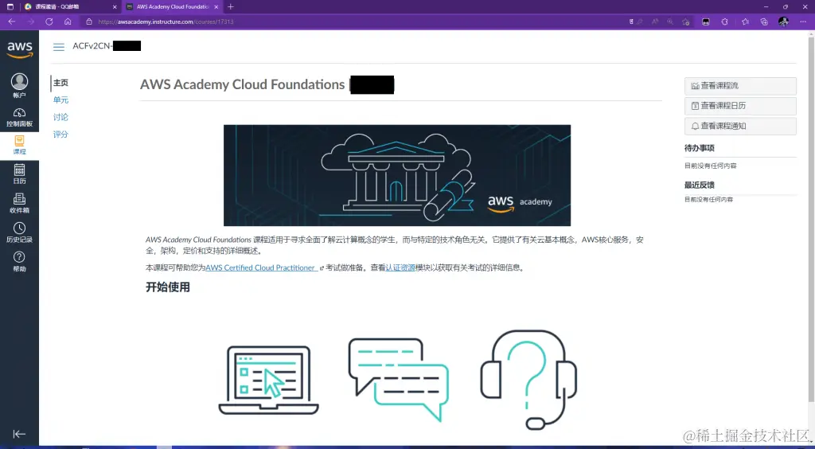
Task: Click the 查看课程日历 button
Action: 740,106
